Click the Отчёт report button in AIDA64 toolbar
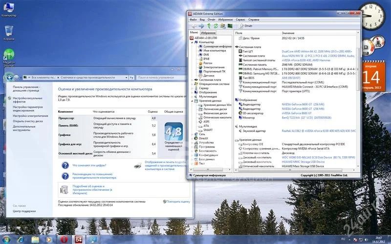 pos(246,26)
